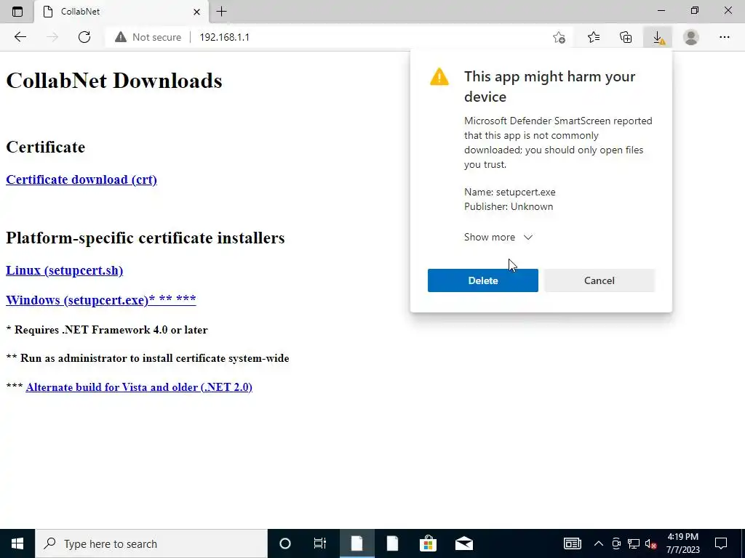Click the CollabNet Downloads heading

click(x=114, y=81)
